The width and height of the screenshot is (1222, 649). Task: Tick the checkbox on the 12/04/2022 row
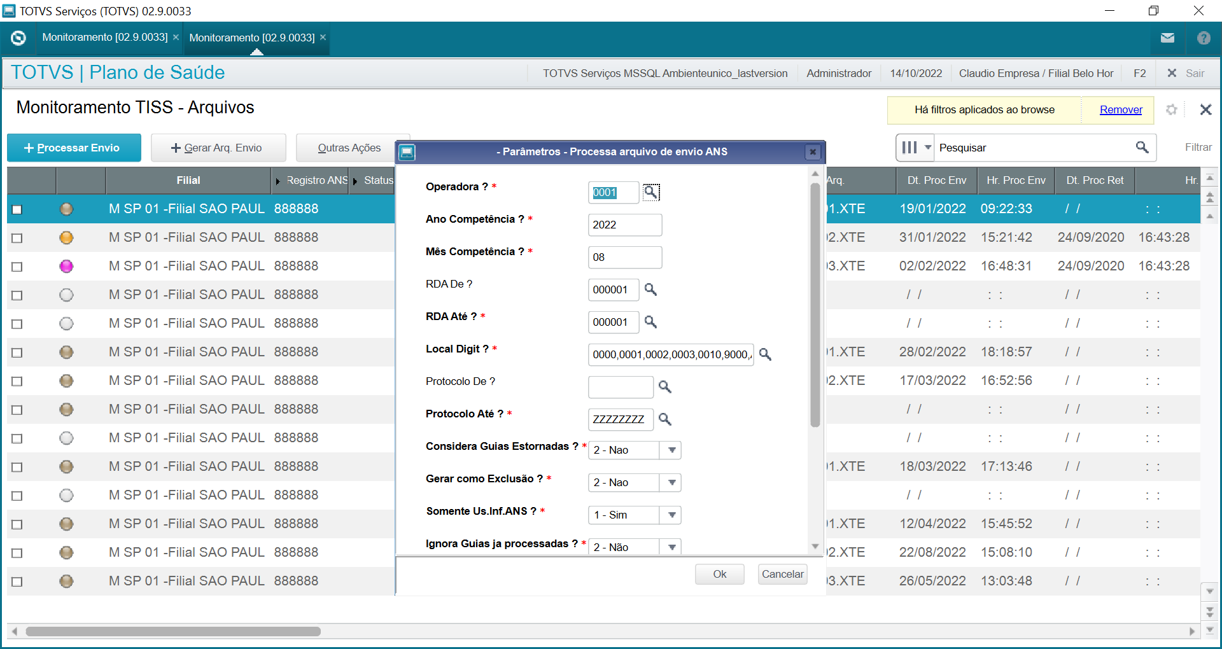pyautogui.click(x=17, y=524)
